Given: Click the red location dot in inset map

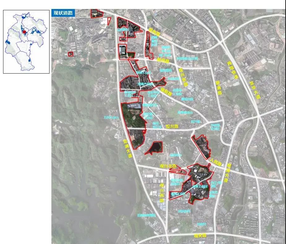Looking at the screenshot, I should point(24,32).
